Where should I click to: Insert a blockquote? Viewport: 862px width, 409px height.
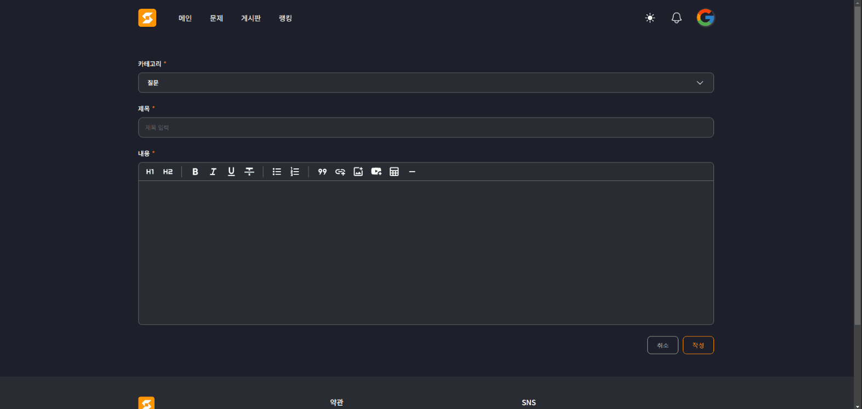tap(322, 172)
